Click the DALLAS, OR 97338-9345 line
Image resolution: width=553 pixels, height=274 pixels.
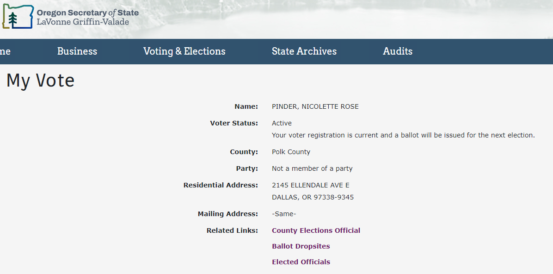[x=313, y=197]
